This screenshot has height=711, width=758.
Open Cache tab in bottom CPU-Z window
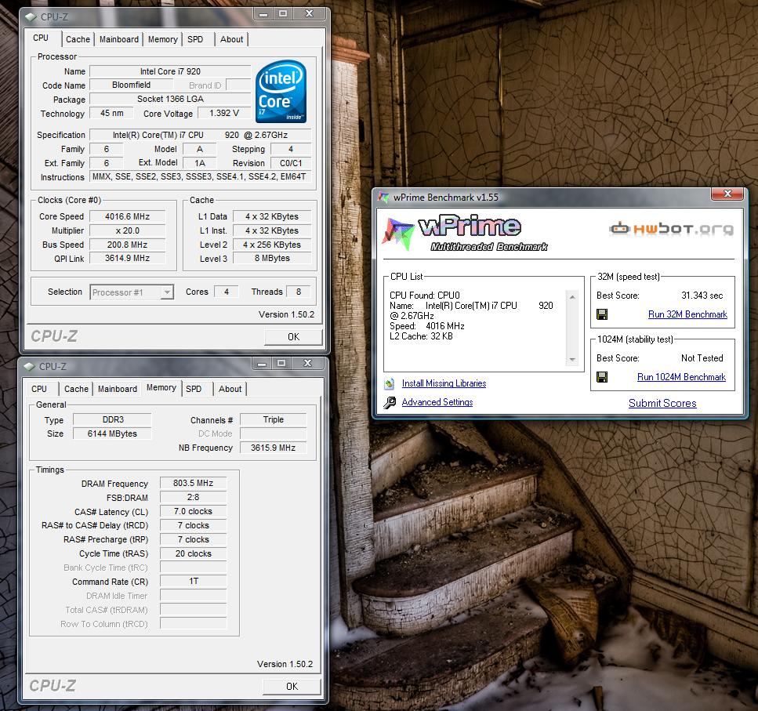(x=76, y=389)
